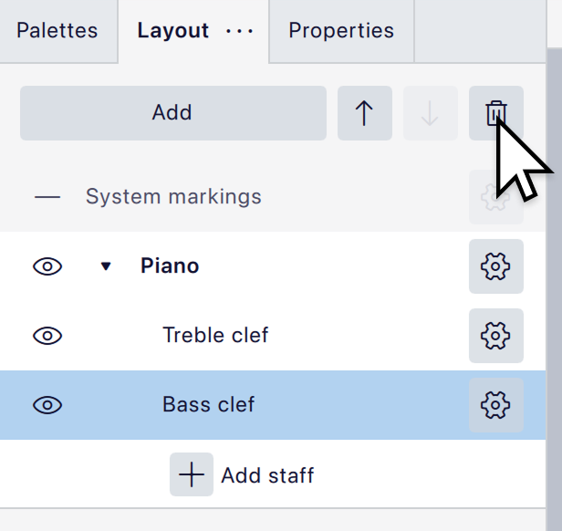
Task: Hide the Bass clef staff
Action: tap(47, 405)
